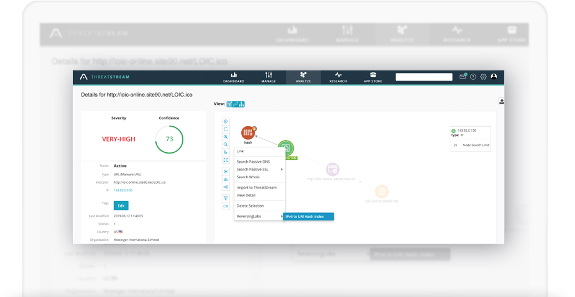Click the refresh graph tool
Image resolution: width=575 pixels, height=297 pixels.
225,129
